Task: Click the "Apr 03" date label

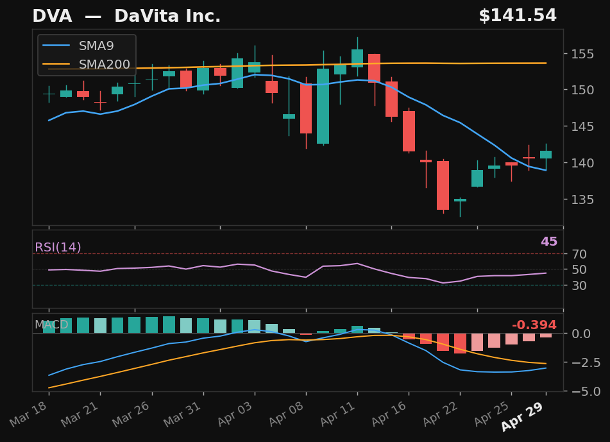Action: (x=235, y=414)
